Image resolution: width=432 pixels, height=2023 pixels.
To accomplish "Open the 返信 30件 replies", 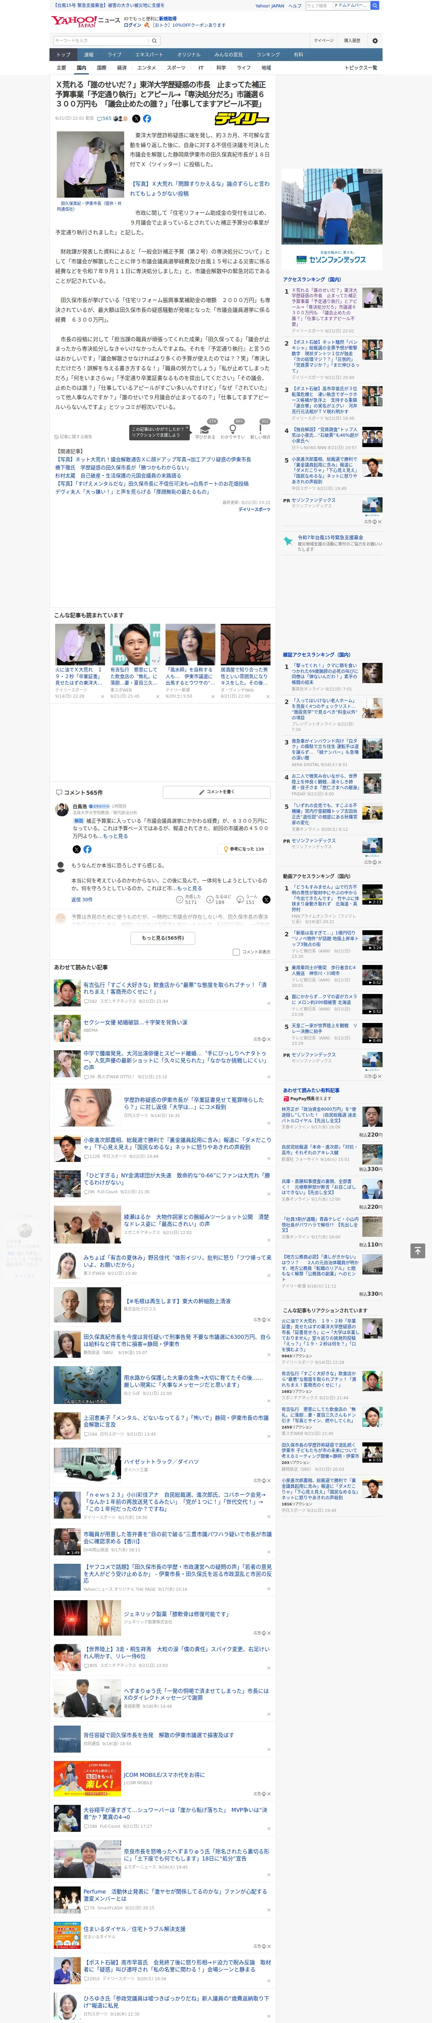I will (x=81, y=900).
